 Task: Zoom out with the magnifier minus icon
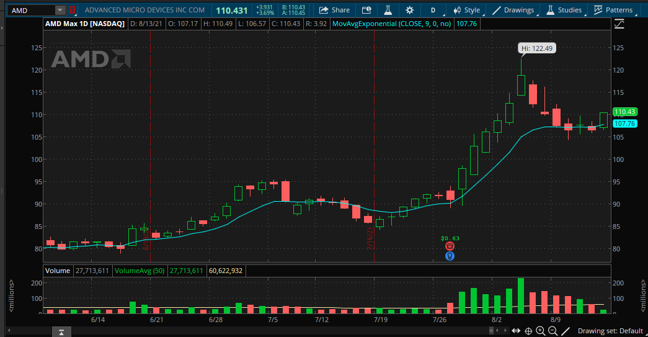(x=553, y=331)
